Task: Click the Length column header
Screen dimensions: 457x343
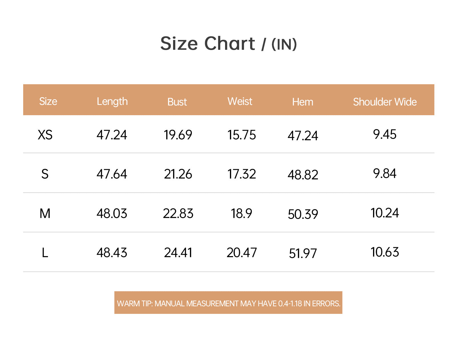Action: [x=112, y=101]
